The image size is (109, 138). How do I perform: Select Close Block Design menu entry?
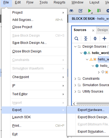(34, 51)
